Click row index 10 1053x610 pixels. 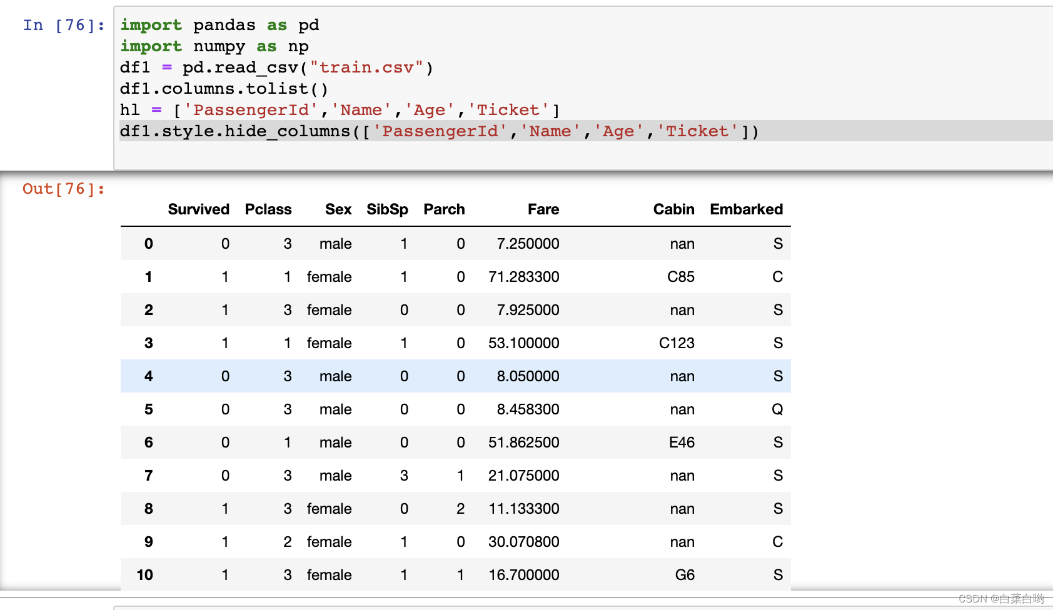point(144,575)
